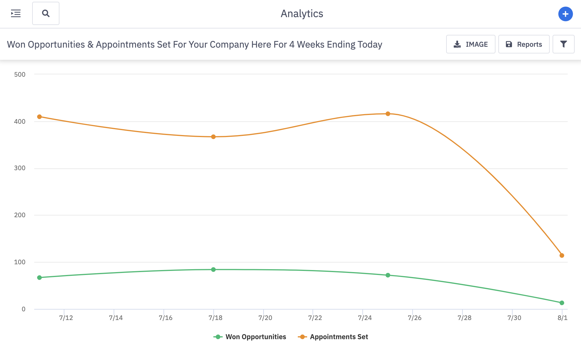Click the first green Won Opportunities data point
Screen dimensions: 581x356
[x=39, y=278]
